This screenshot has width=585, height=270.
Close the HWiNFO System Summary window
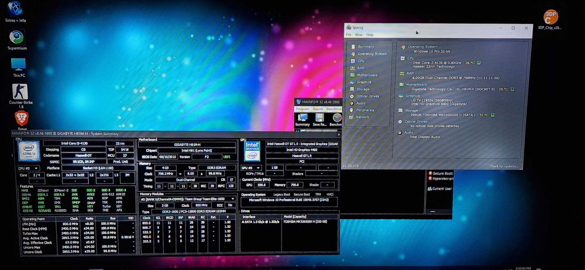coord(338,134)
